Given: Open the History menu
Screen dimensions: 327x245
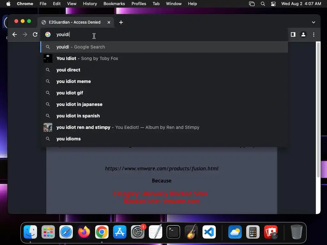Looking at the screenshot, I should 90,4.
